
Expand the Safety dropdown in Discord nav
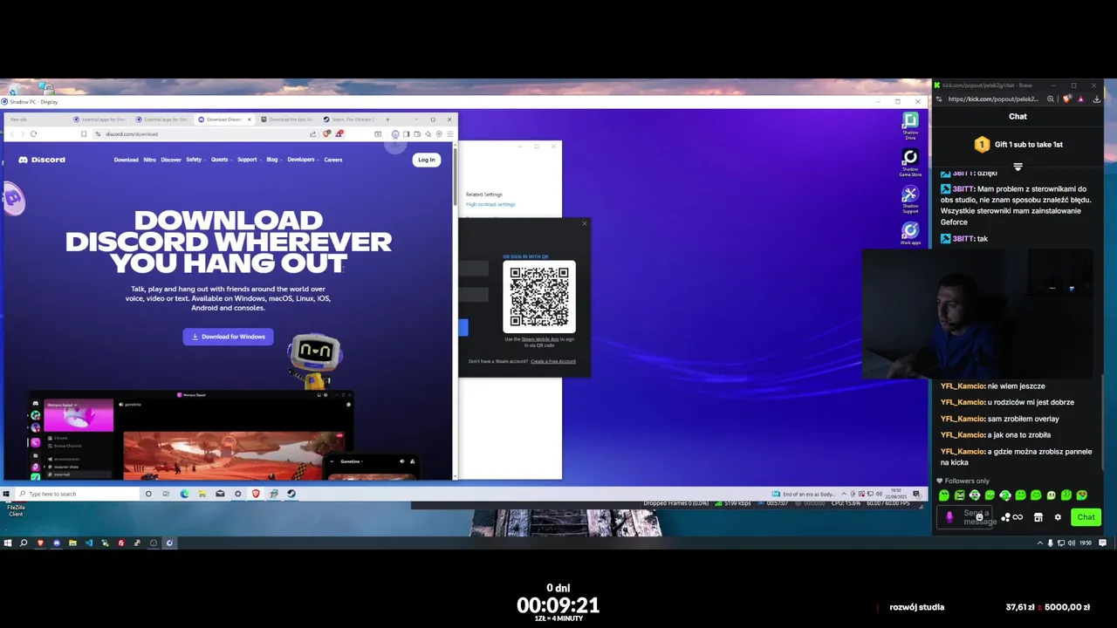(195, 160)
